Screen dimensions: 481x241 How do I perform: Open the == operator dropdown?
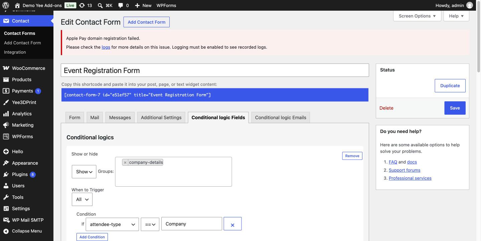(150, 224)
